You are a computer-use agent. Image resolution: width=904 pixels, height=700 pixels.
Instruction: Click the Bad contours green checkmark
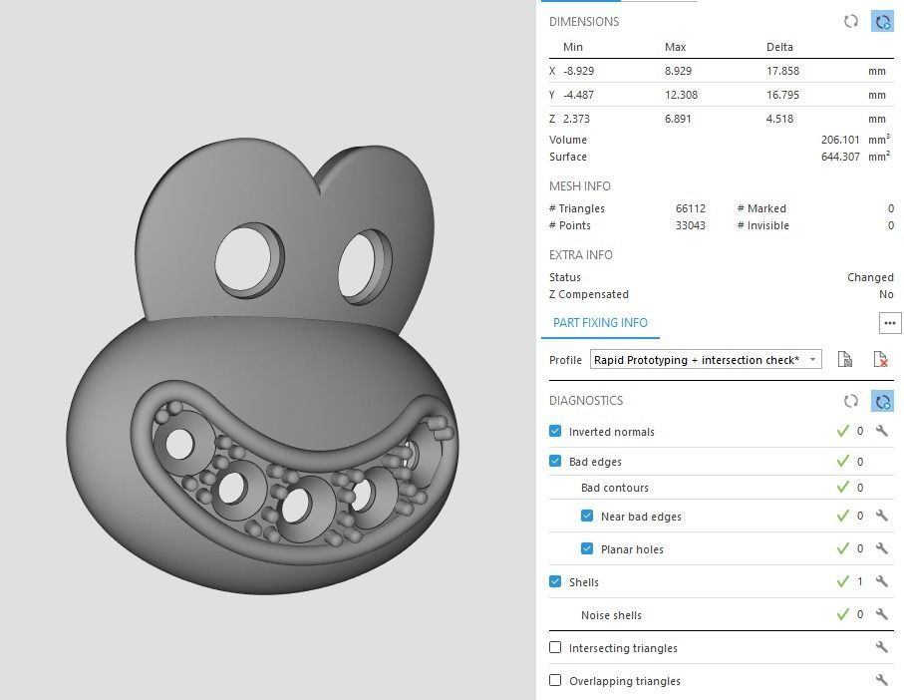[x=843, y=488]
